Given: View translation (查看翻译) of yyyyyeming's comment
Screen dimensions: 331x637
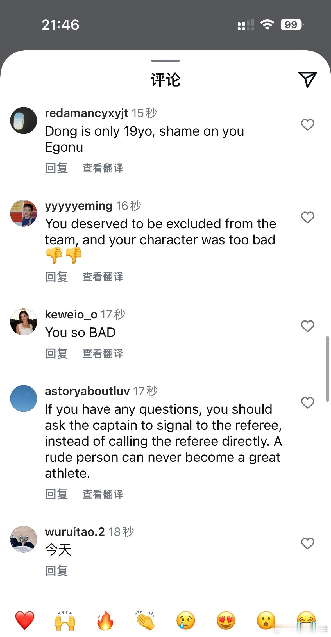Looking at the screenshot, I should coord(103,277).
